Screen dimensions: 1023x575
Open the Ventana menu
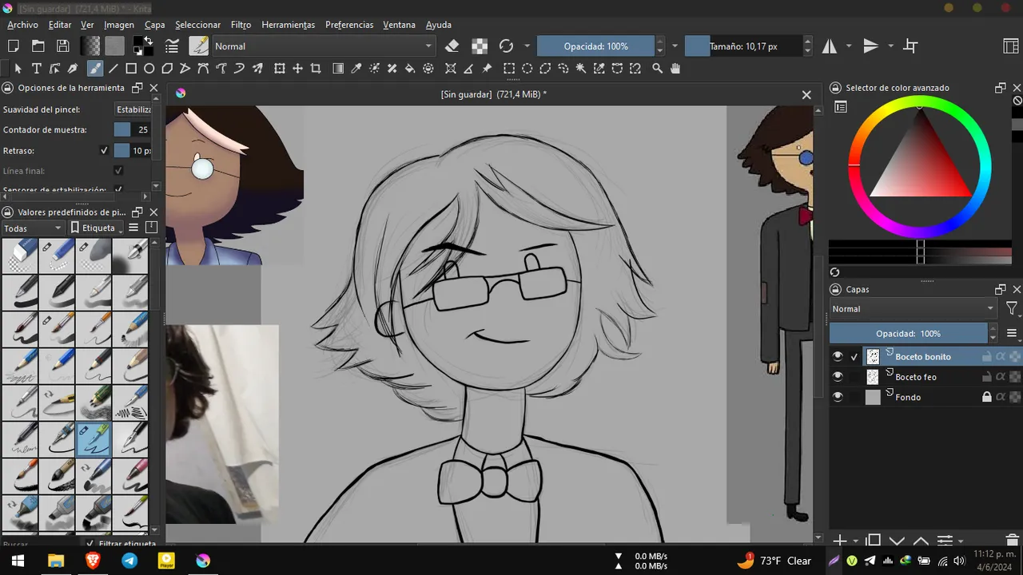399,25
